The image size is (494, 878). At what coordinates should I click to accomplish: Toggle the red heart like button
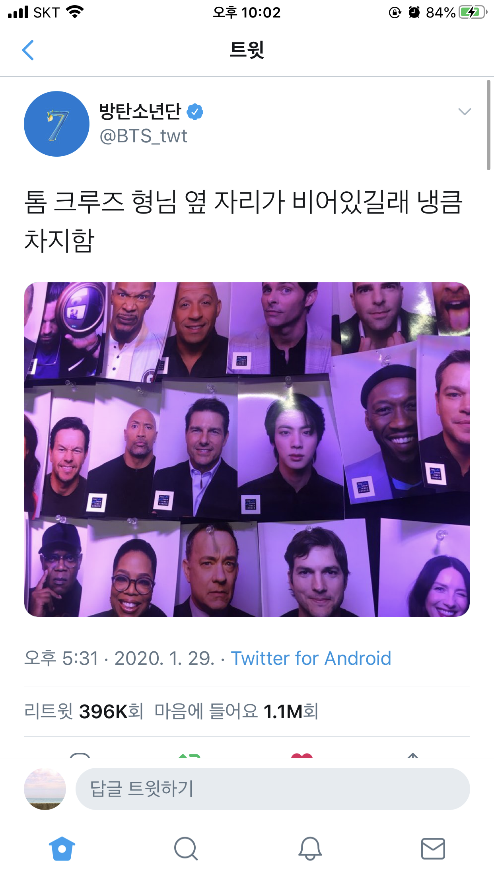302,755
